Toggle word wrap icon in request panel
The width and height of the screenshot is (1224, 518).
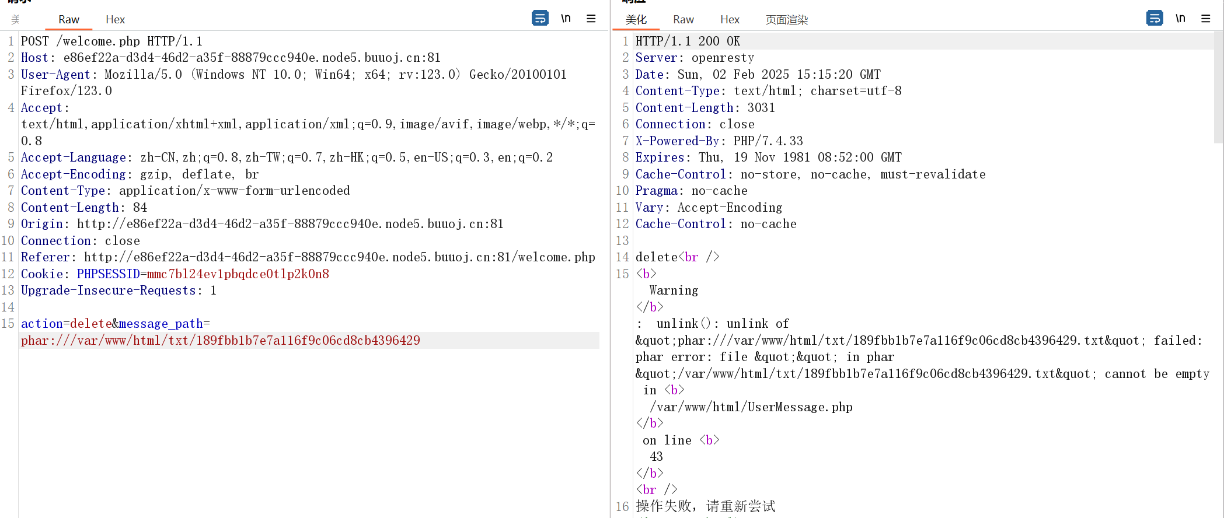point(540,18)
